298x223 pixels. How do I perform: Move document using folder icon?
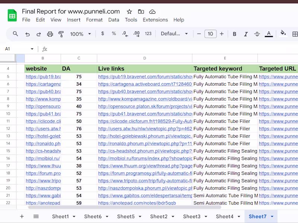tap(141, 12)
